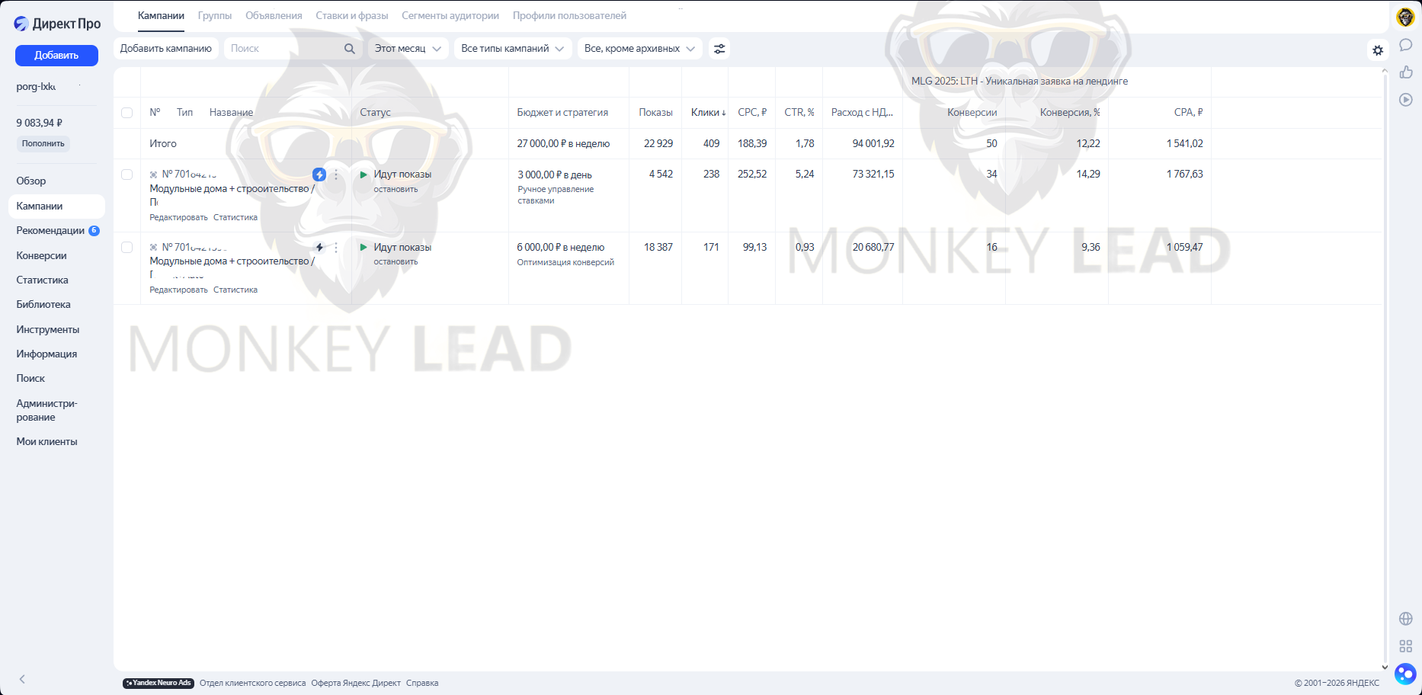Expand the 'Этот месяц' period dropdown
Image resolution: width=1422 pixels, height=695 pixels.
[x=408, y=49]
